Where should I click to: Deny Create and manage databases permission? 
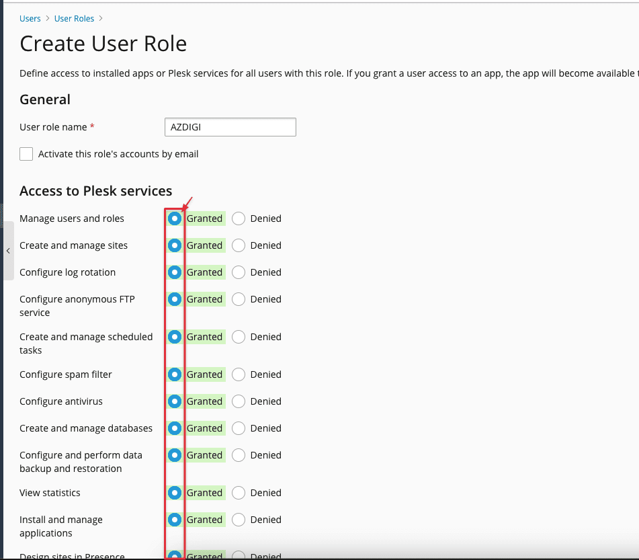pyautogui.click(x=239, y=428)
